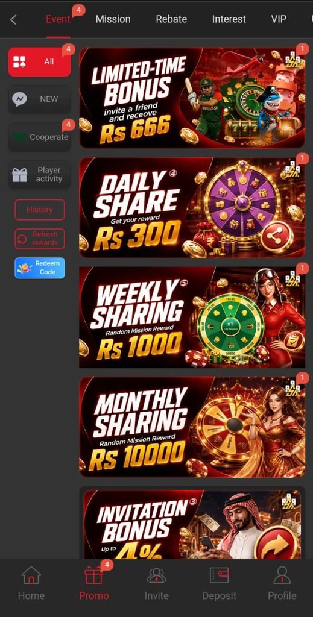Image resolution: width=313 pixels, height=617 pixels.
Task: Select the All category filter
Action: pyautogui.click(x=39, y=62)
